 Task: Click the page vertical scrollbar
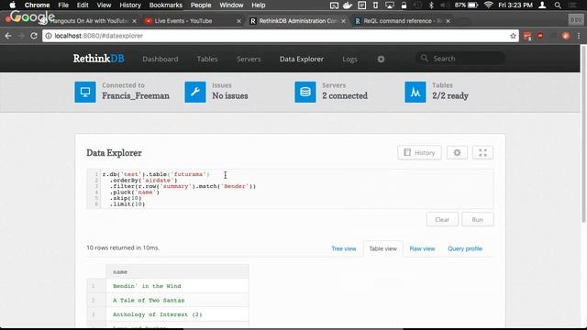pos(583,135)
